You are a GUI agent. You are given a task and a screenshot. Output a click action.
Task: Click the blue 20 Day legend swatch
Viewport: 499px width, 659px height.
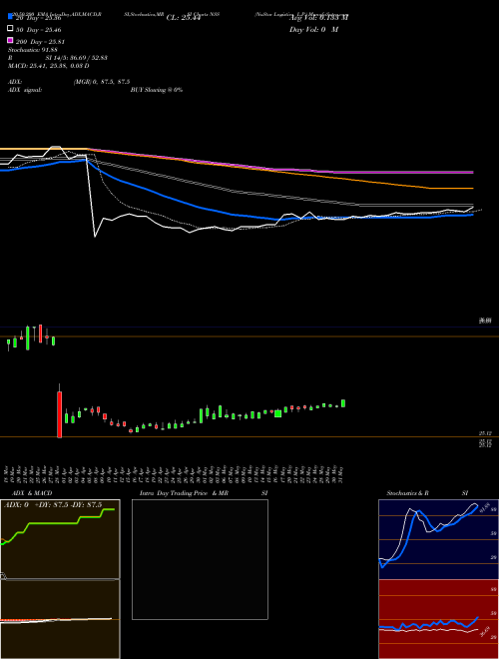click(x=10, y=17)
